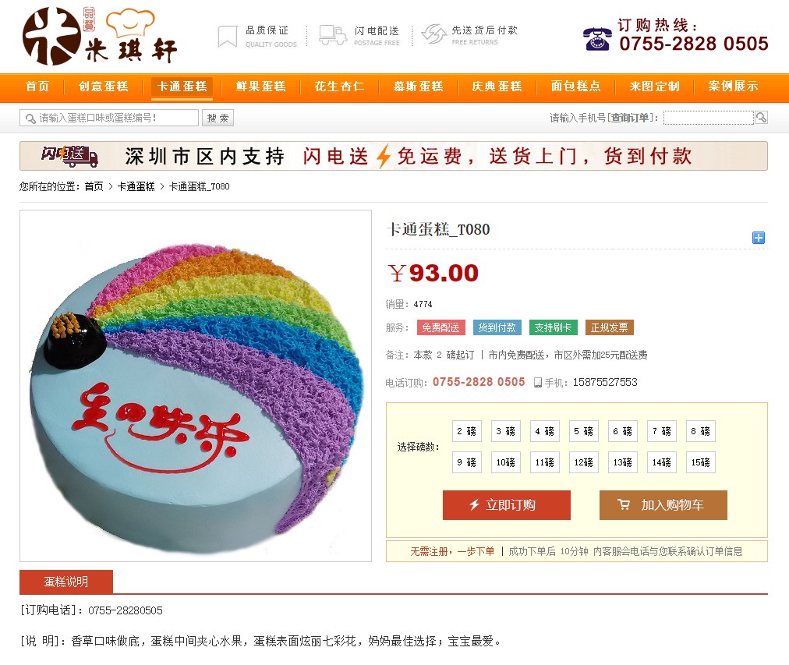The width and height of the screenshot is (789, 665).
Task: Select the 2 磅 weight option
Action: point(466,431)
